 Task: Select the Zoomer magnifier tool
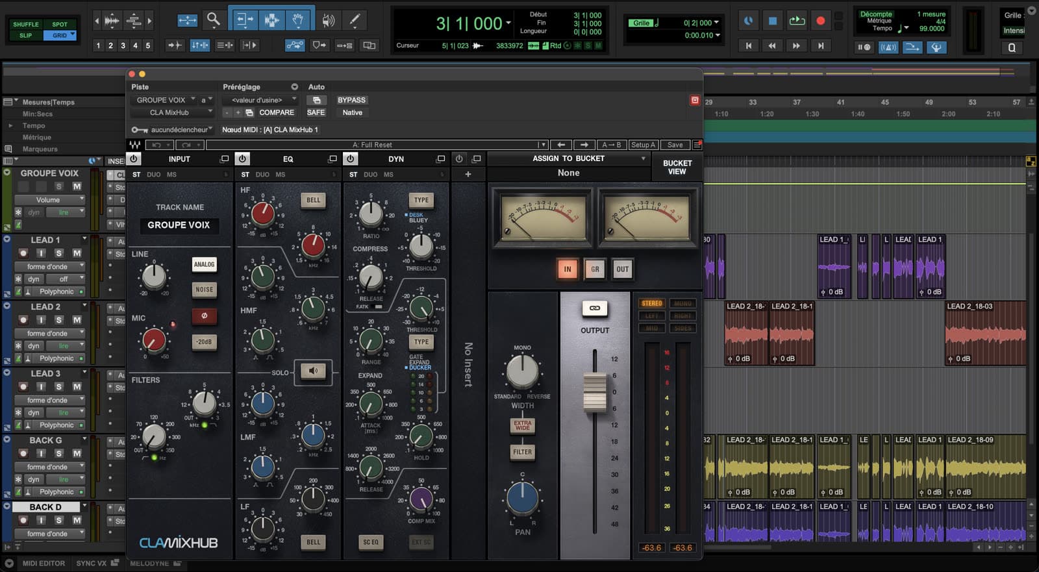[213, 21]
